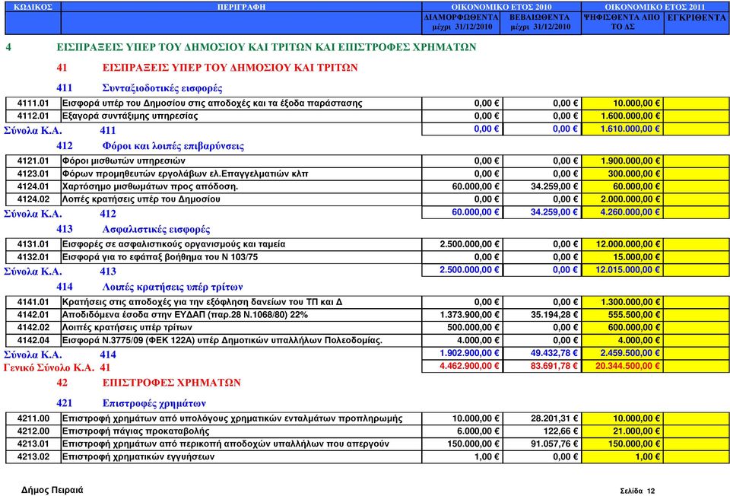Select green heading ΕΙΣΠΡΑΞΕΙΣ ΥΠΕΡ ΤΟΥ ΔΗΜΟΣΙΟΥ ΚΑΙ ΤΡΙΤΩΝ ΚΑΙ ΕΠΙΣΤΡΟΦΕΣ ΧΡΗΜΑΤΩΝ
The image size is (730, 496).
coord(266,47)
